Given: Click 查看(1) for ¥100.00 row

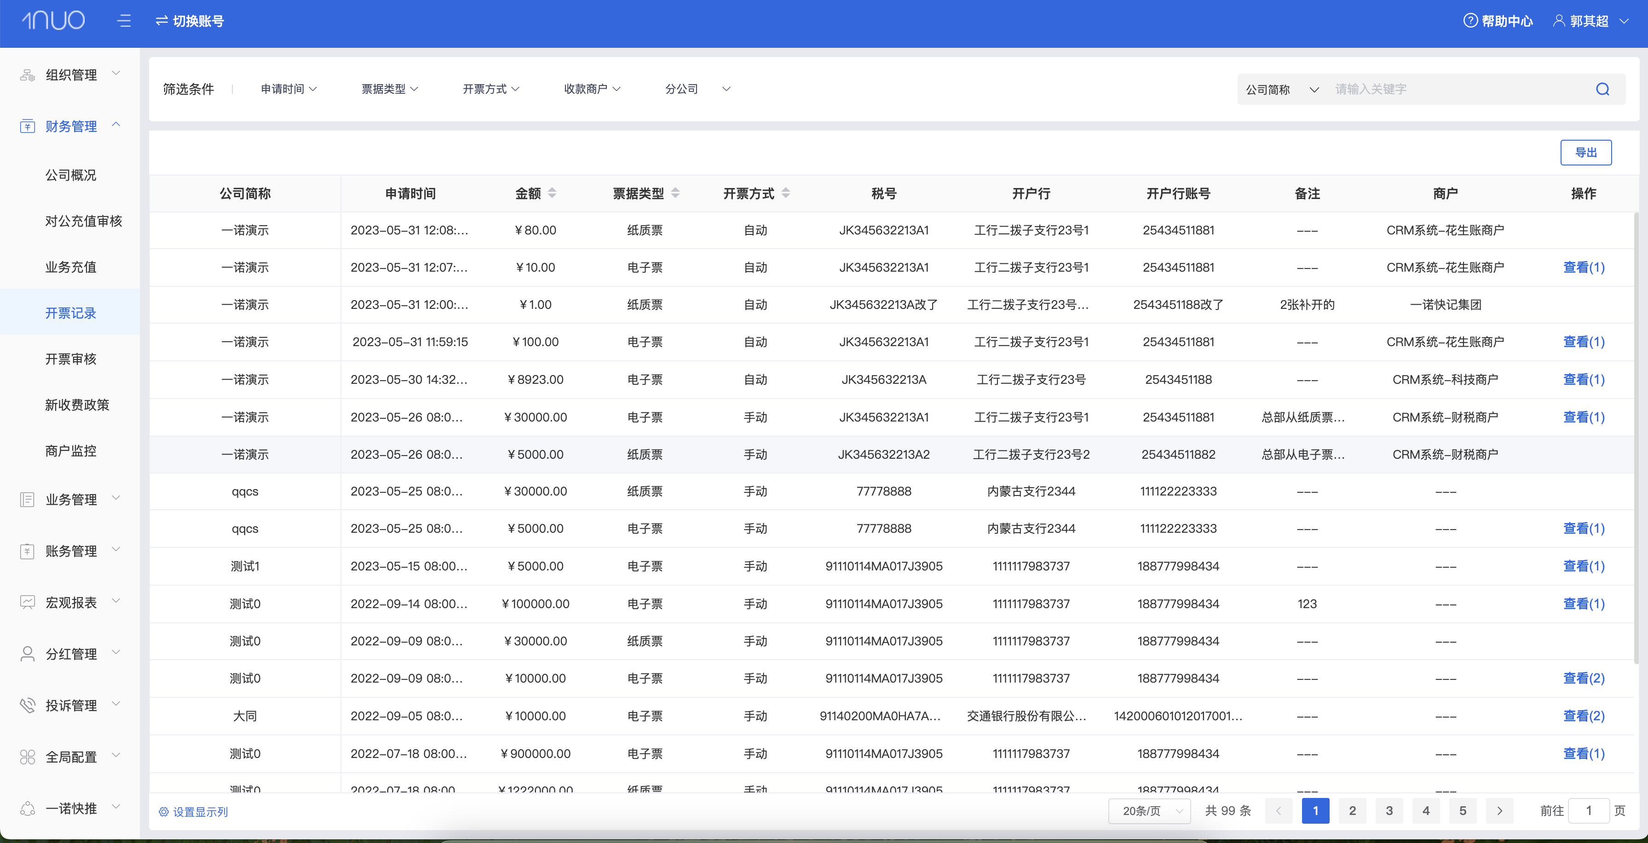Looking at the screenshot, I should point(1584,342).
